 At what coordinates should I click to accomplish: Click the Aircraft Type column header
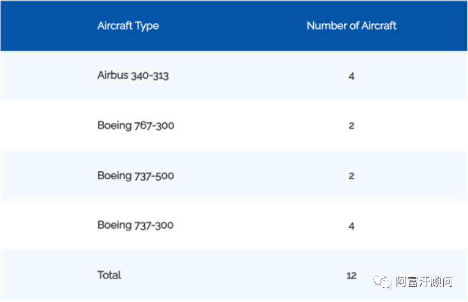coord(128,26)
